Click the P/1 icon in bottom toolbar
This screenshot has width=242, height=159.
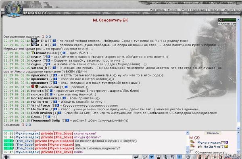[173, 157]
